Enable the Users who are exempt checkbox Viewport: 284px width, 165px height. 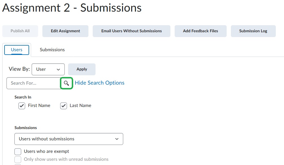(x=18, y=151)
